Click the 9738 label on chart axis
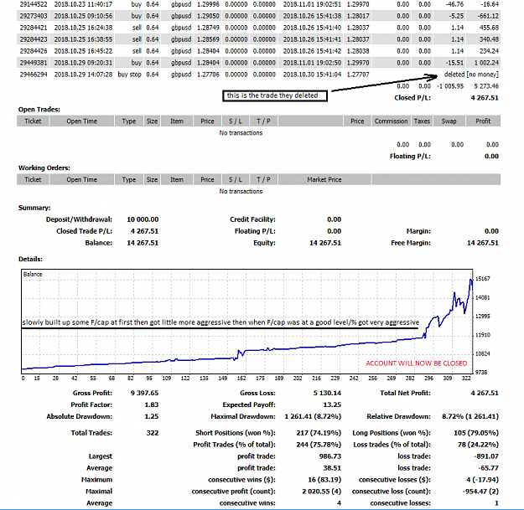This screenshot has height=510, width=524. point(481,372)
